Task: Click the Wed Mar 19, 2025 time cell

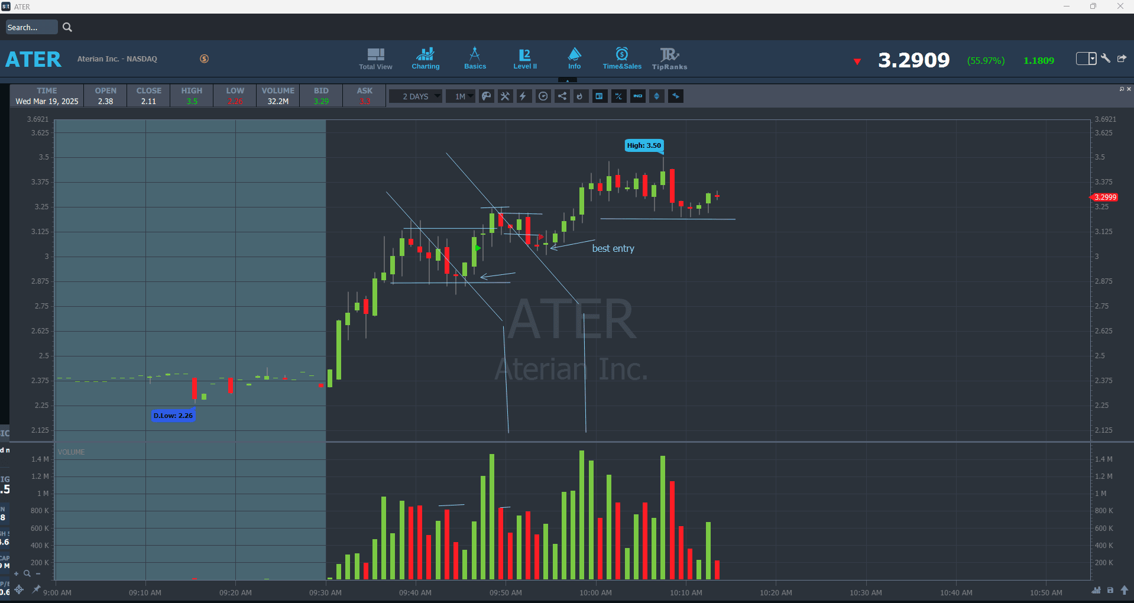Action: pyautogui.click(x=47, y=101)
